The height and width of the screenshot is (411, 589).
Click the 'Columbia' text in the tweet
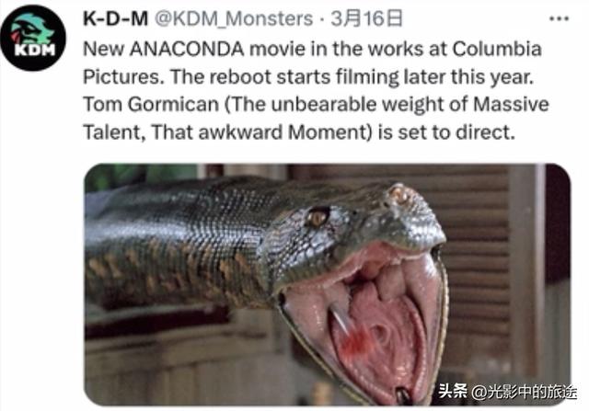[497, 49]
